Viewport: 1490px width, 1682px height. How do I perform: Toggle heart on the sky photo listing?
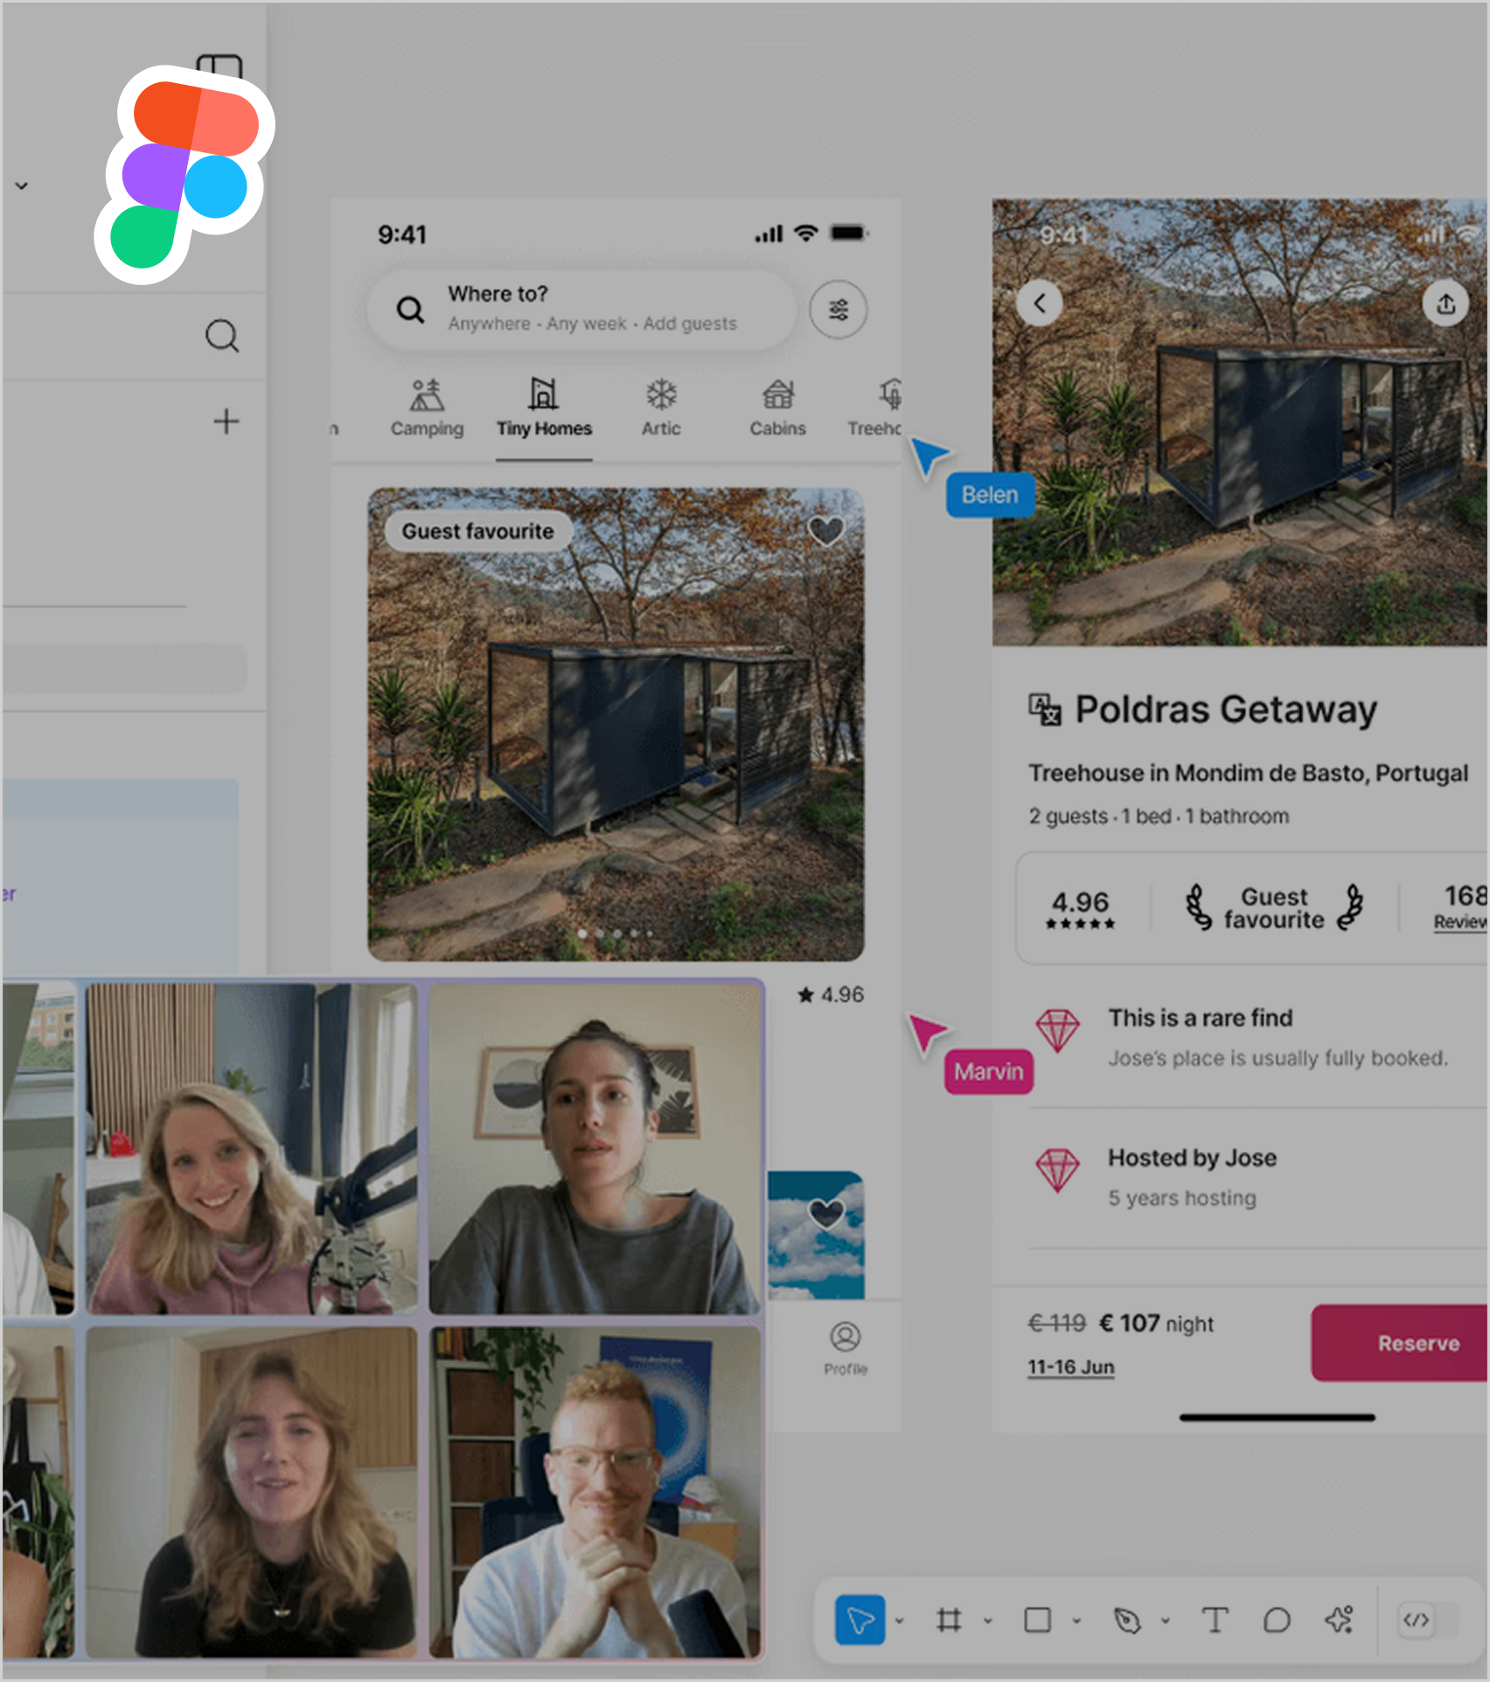(x=826, y=1213)
